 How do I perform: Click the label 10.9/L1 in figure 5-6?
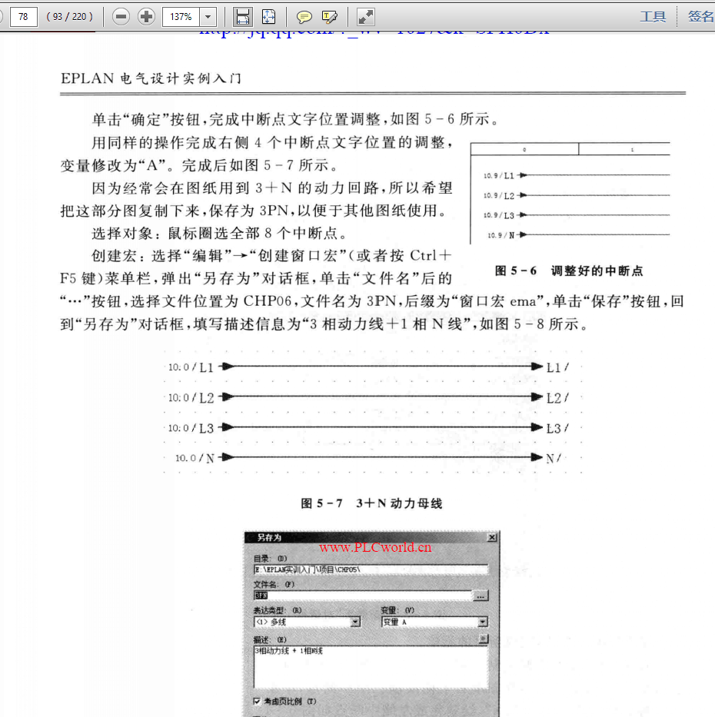pos(499,175)
